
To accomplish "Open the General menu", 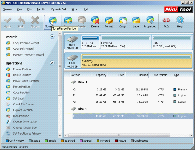I will point(8,9).
